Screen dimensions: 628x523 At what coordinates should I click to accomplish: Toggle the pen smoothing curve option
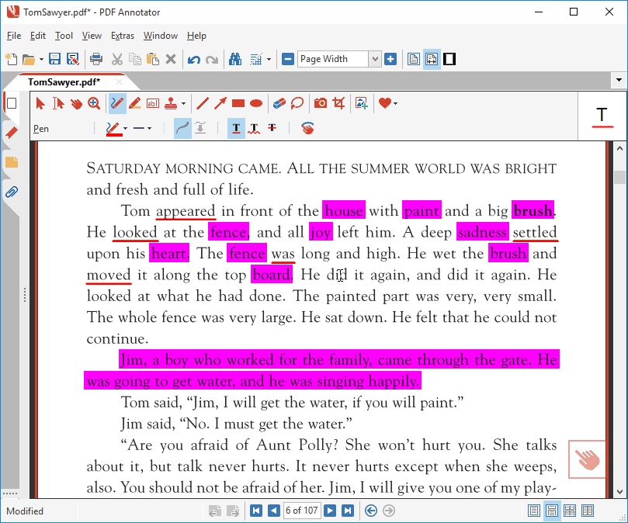pyautogui.click(x=182, y=129)
